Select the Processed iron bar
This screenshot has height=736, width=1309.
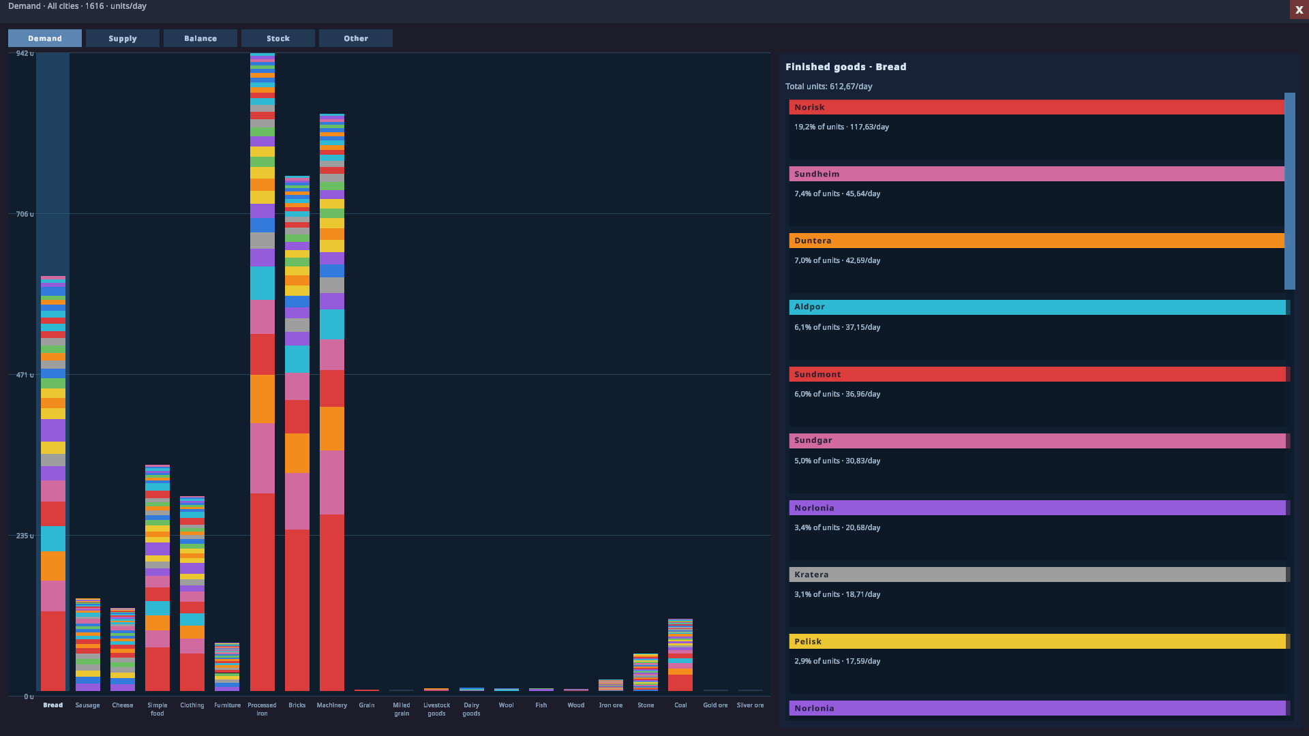click(x=262, y=372)
